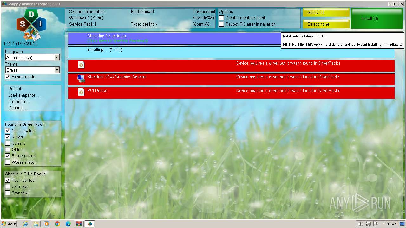The image size is (406, 228).
Task: Open Windows Explorer folder in taskbar
Action: click(36, 224)
